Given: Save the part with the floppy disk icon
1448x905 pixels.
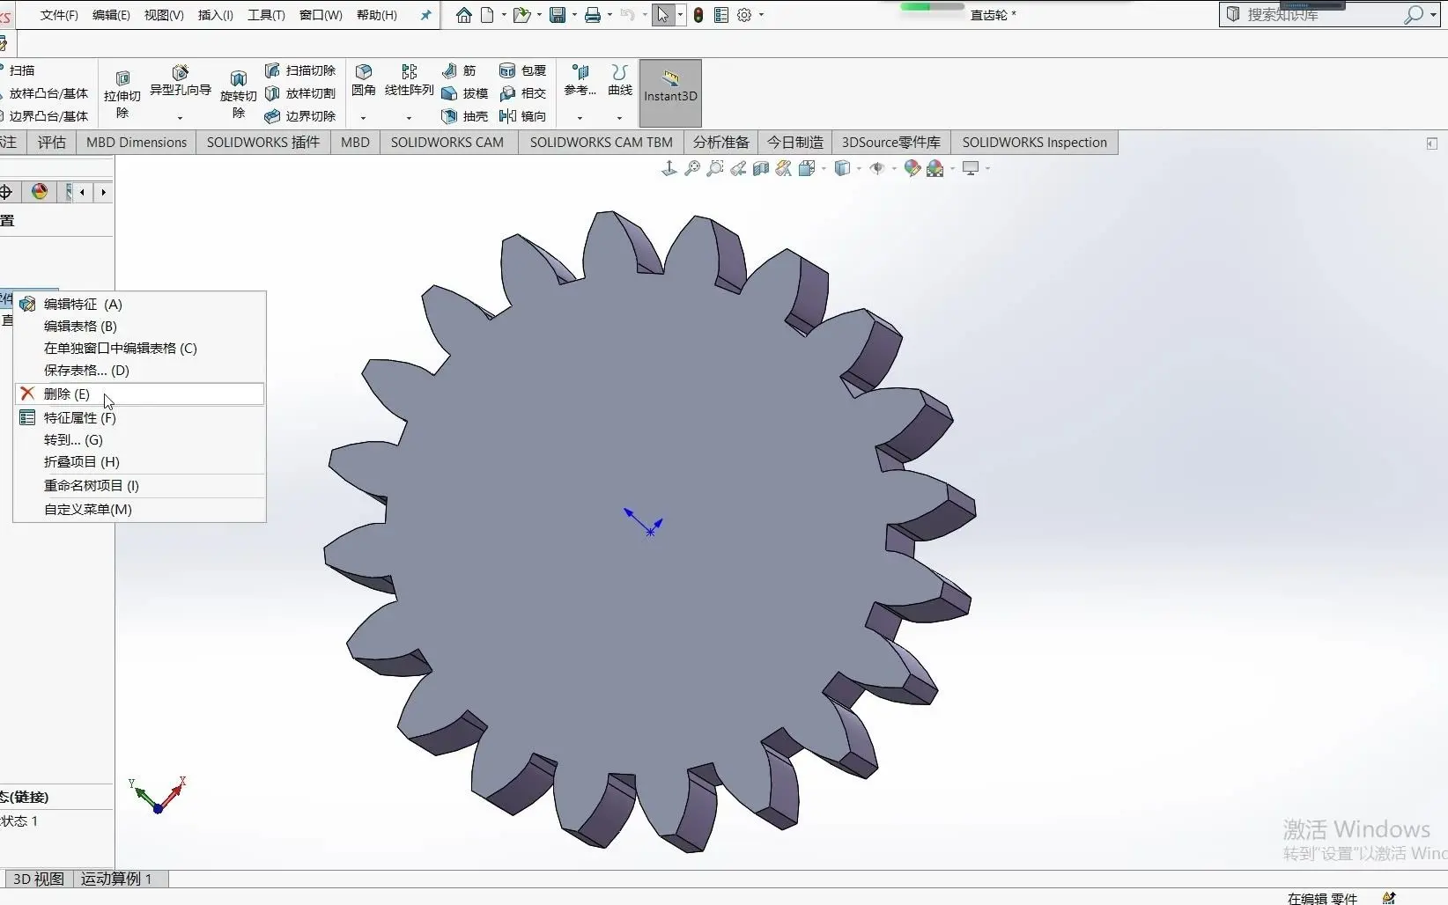Looking at the screenshot, I should [558, 15].
